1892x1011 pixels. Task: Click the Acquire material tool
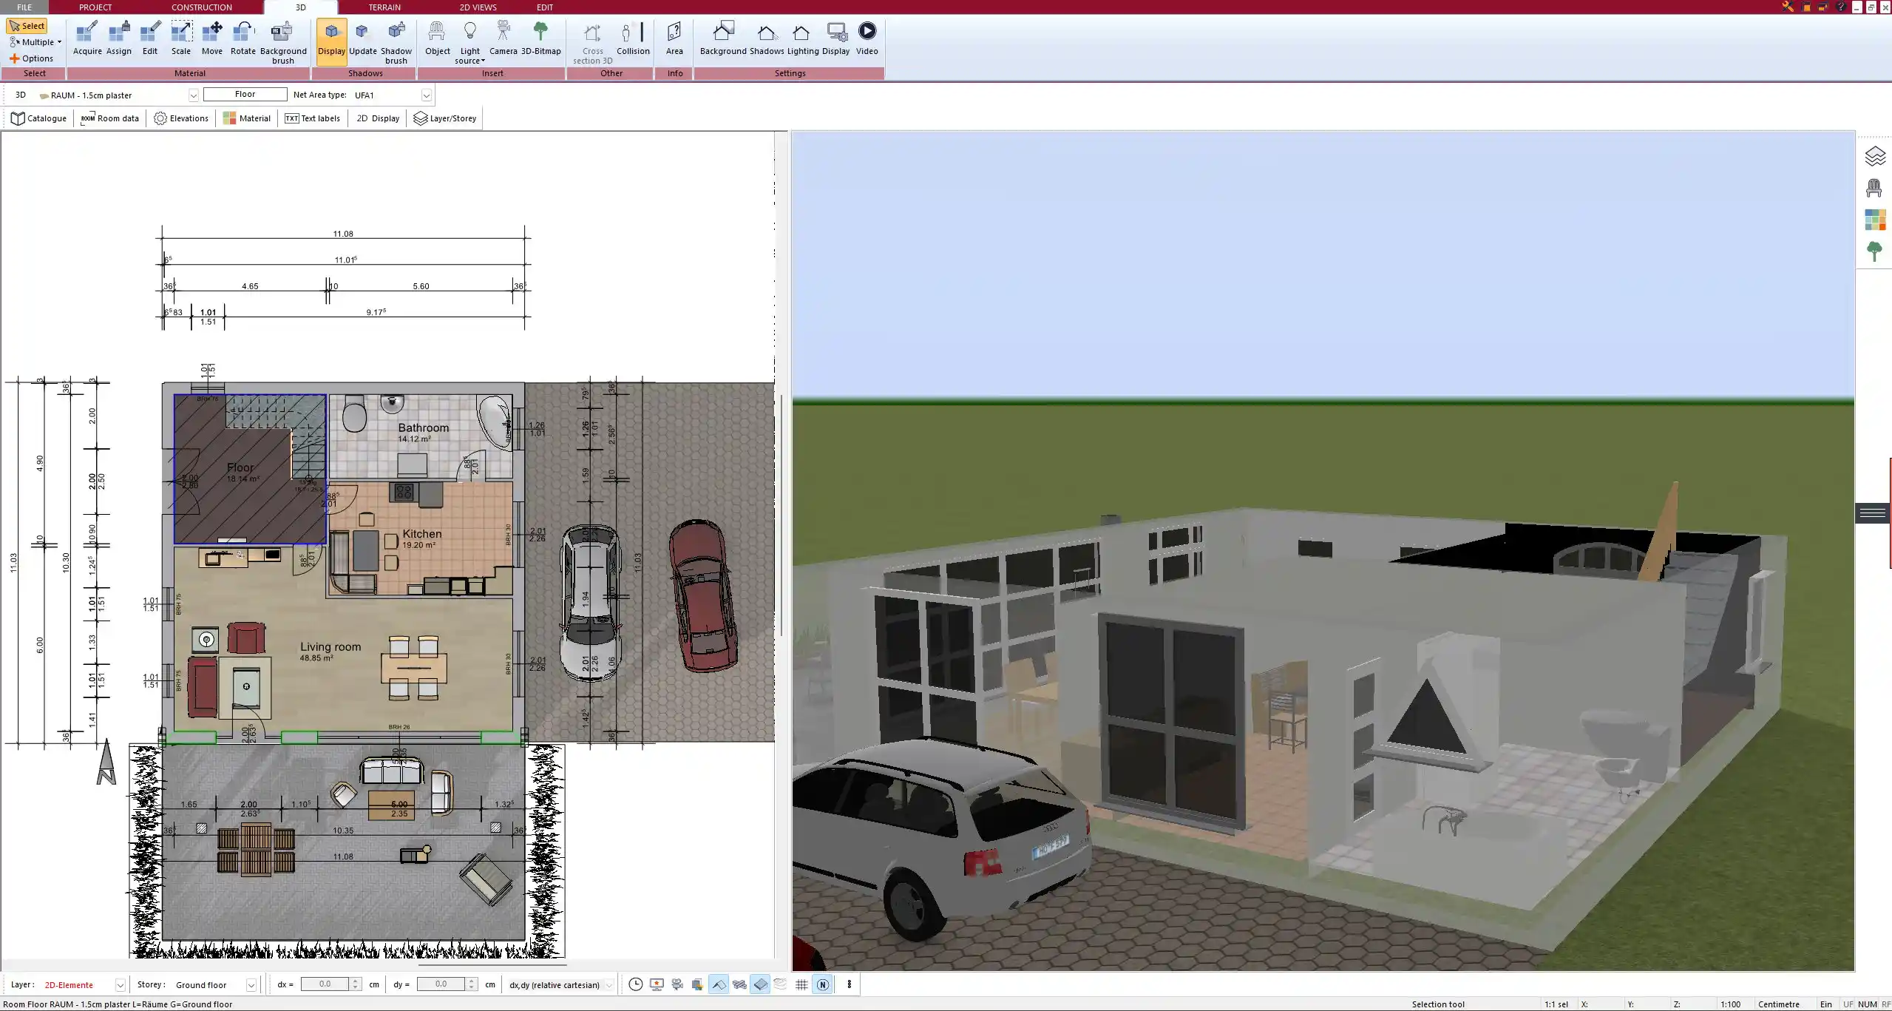87,38
